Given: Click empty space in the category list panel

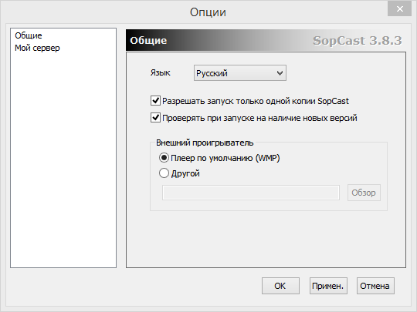Looking at the screenshot, I should [63, 159].
